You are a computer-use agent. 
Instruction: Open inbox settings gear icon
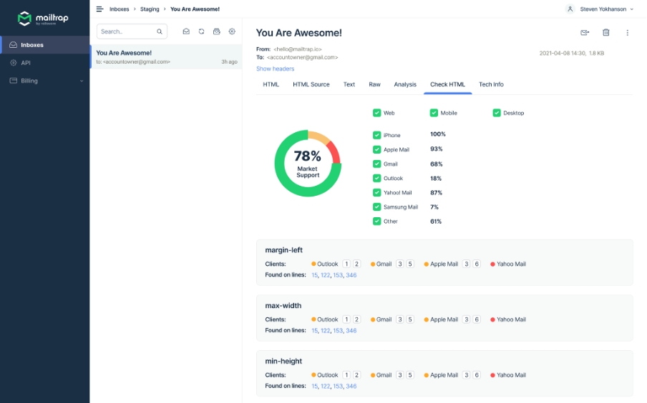(x=232, y=31)
